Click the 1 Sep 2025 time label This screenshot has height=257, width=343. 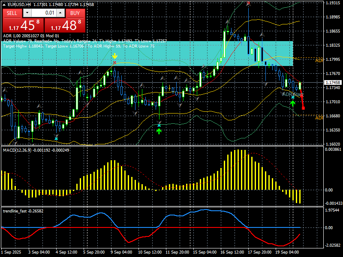click(12, 252)
